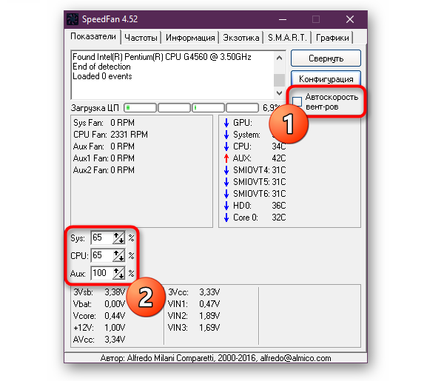Click the blue arrow next to SMIOVT5

coord(226,182)
